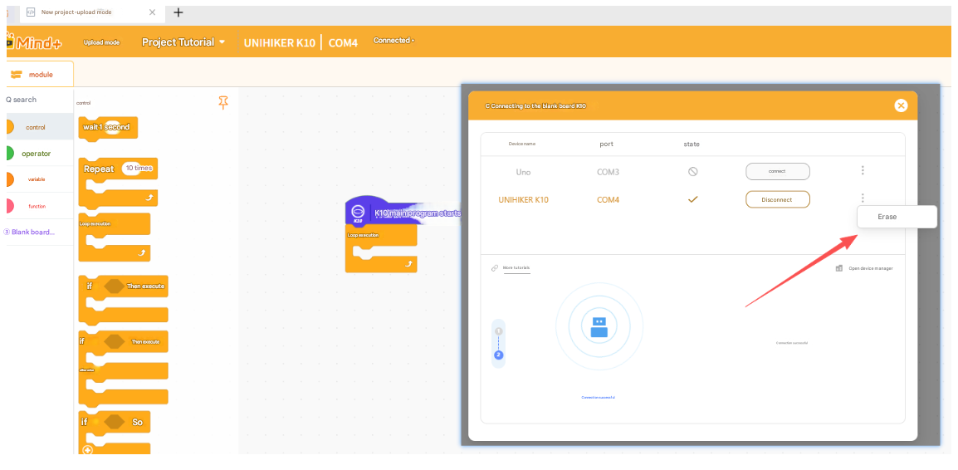The height and width of the screenshot is (470, 958).
Task: Click step 2 in the step indicator
Action: (x=499, y=355)
